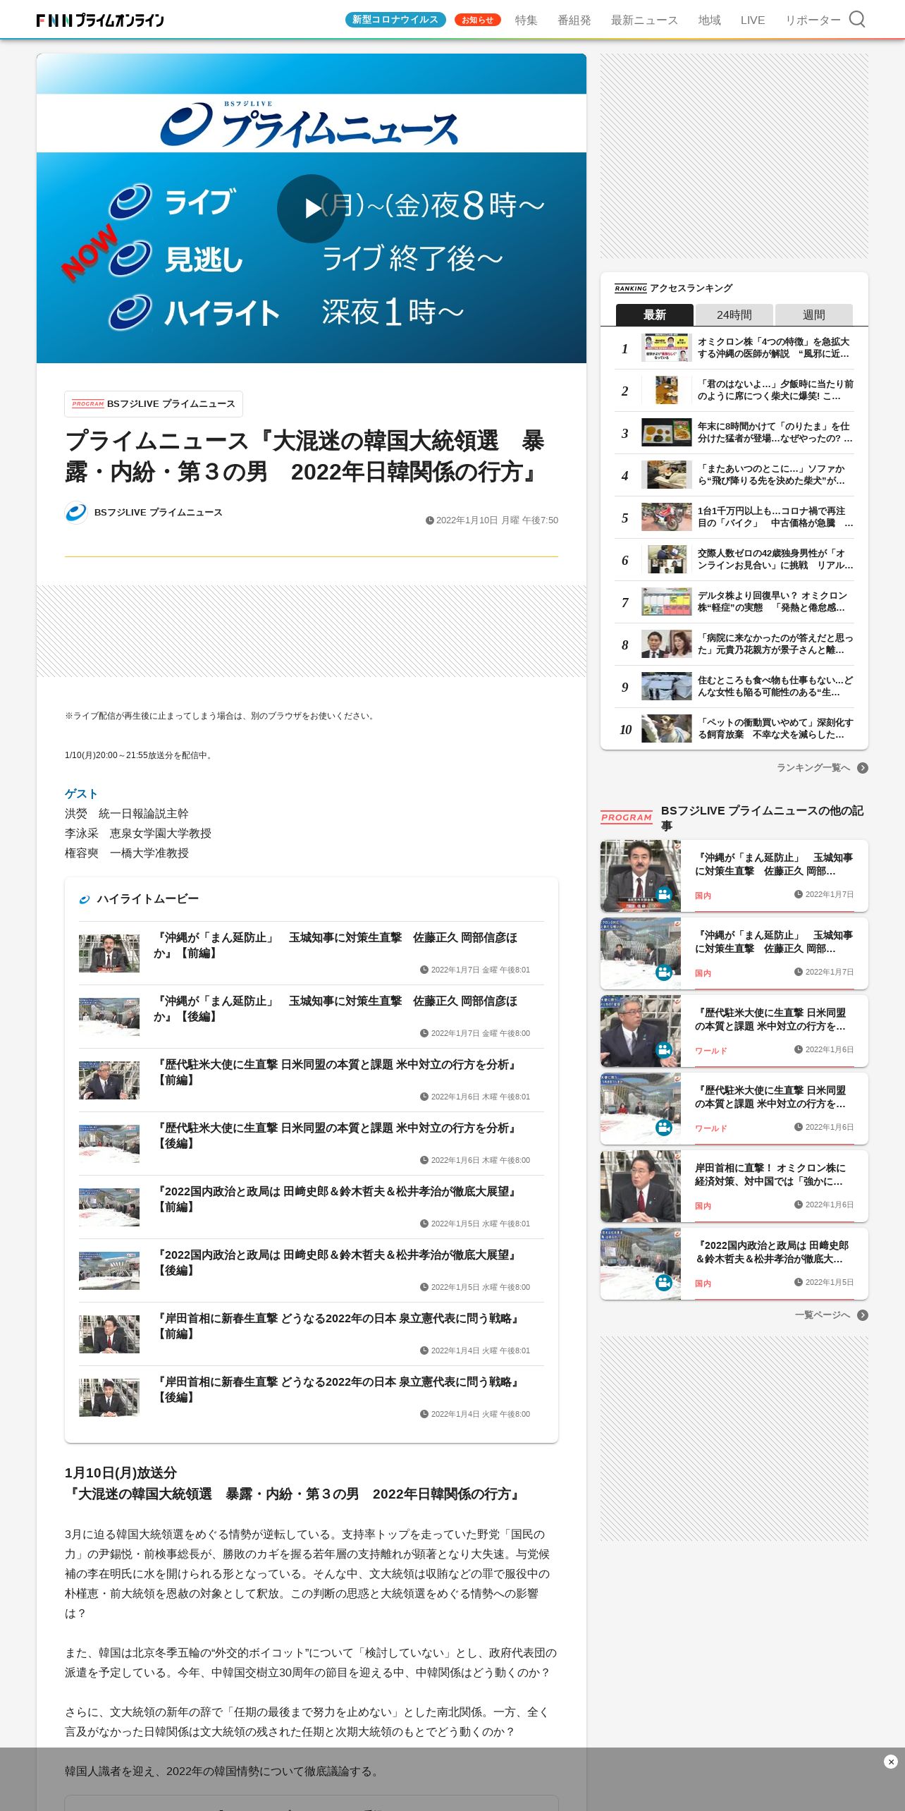Screen dimensions: 905x1811
Task: Open sidebar card 2022国内政治と政局 dated 1月5日
Action: tap(734, 1264)
